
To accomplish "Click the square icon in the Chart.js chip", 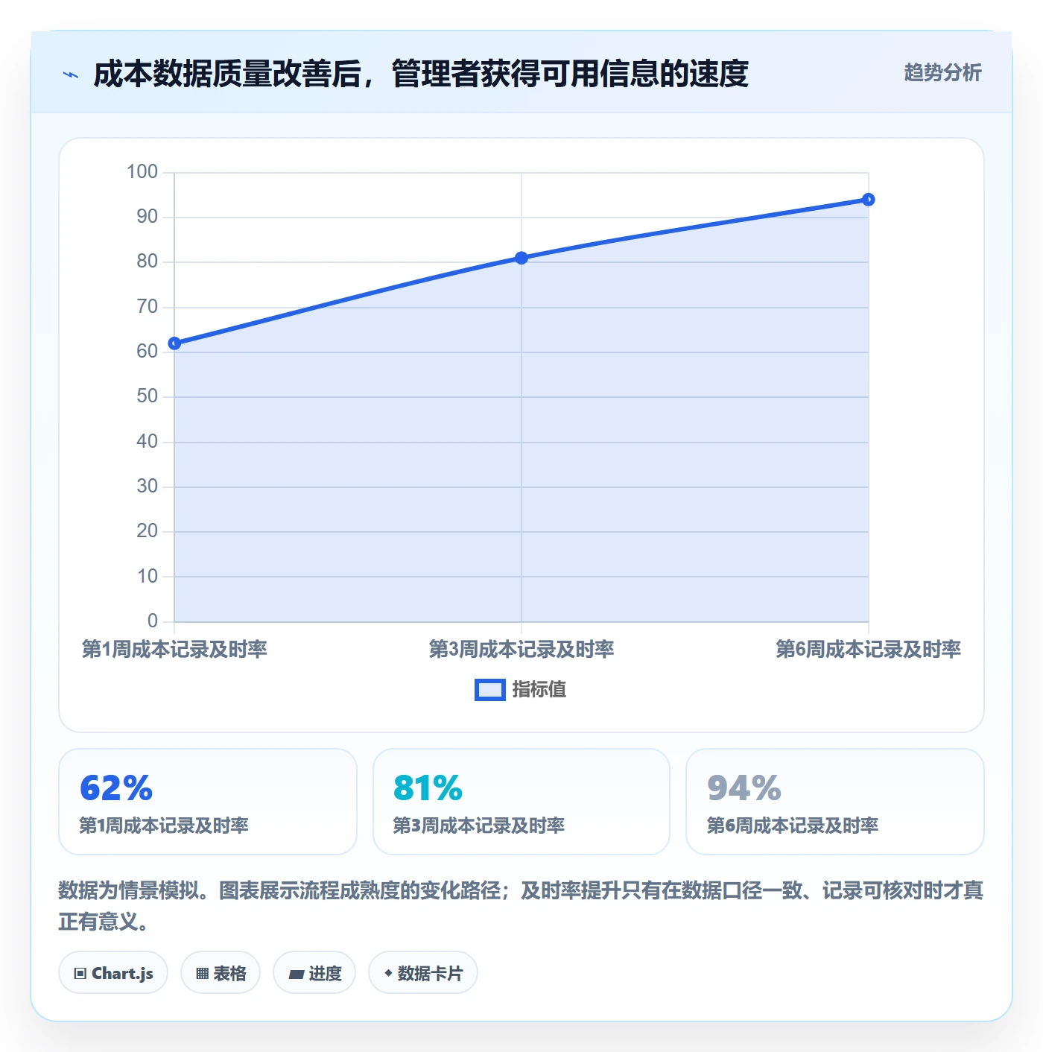I will pos(80,974).
